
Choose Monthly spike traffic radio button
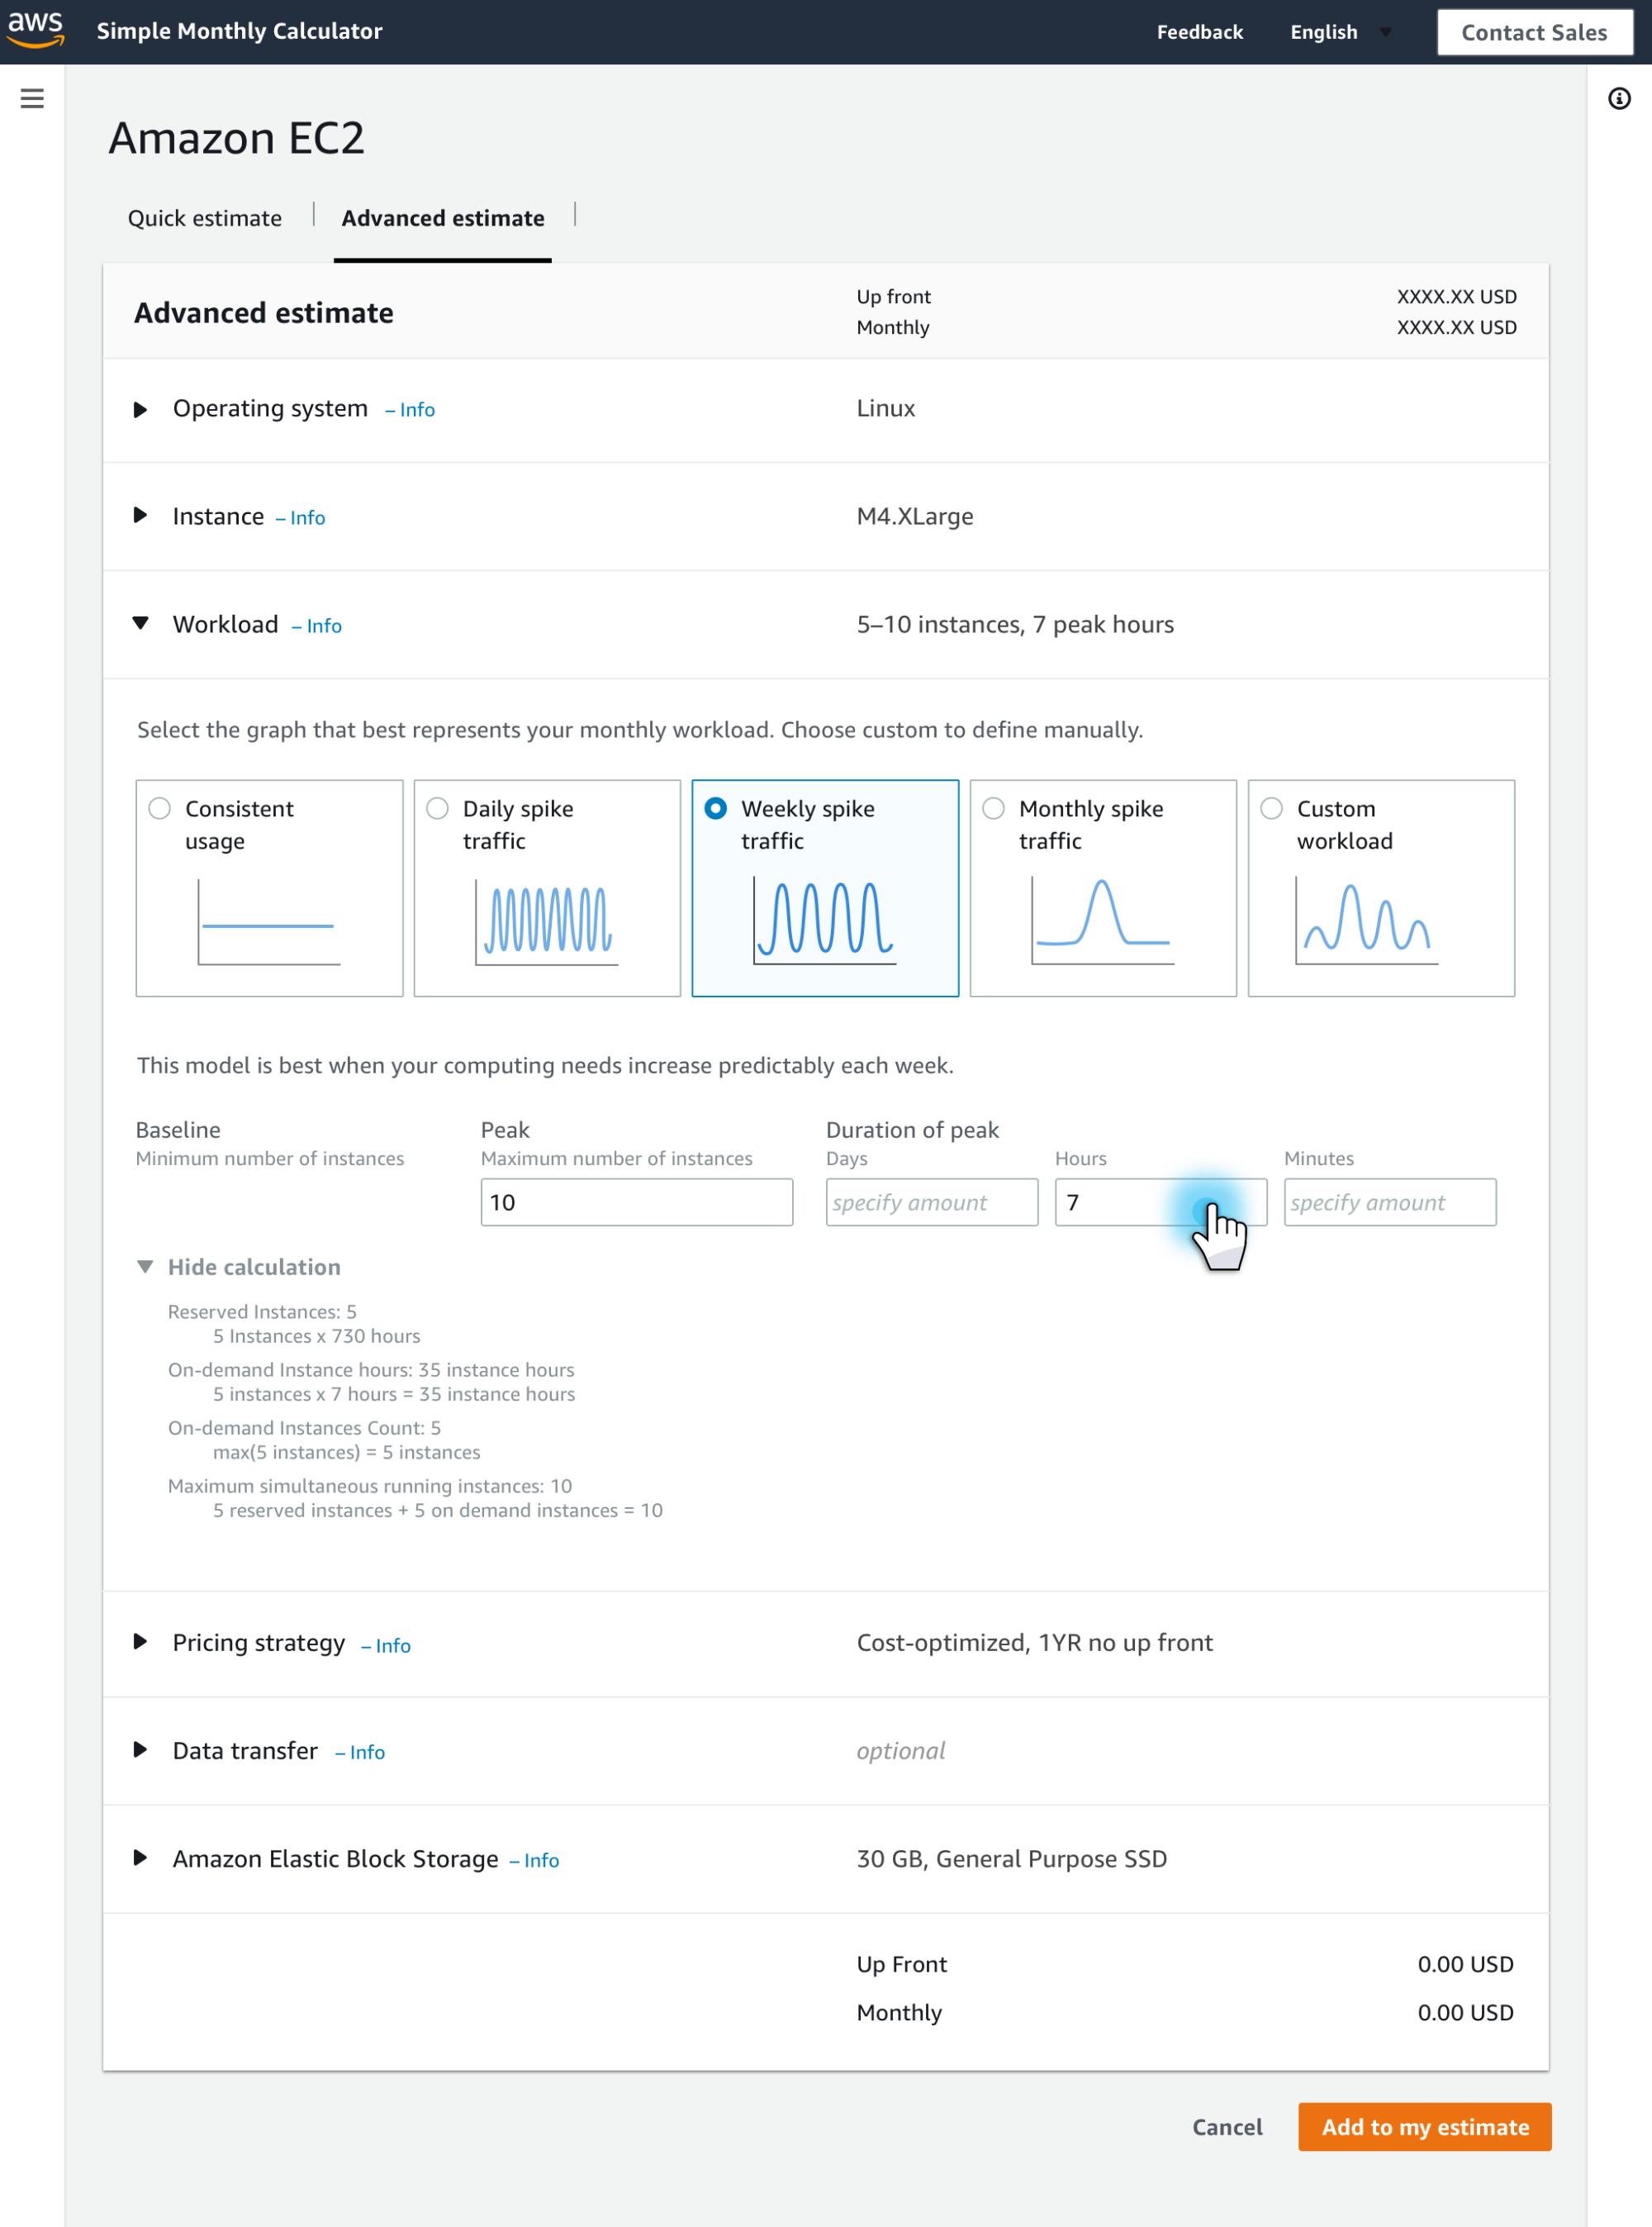click(994, 808)
